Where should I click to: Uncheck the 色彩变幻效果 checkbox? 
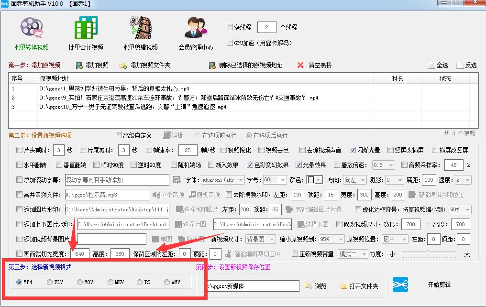[x=250, y=165]
